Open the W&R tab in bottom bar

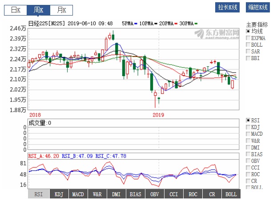97,194
